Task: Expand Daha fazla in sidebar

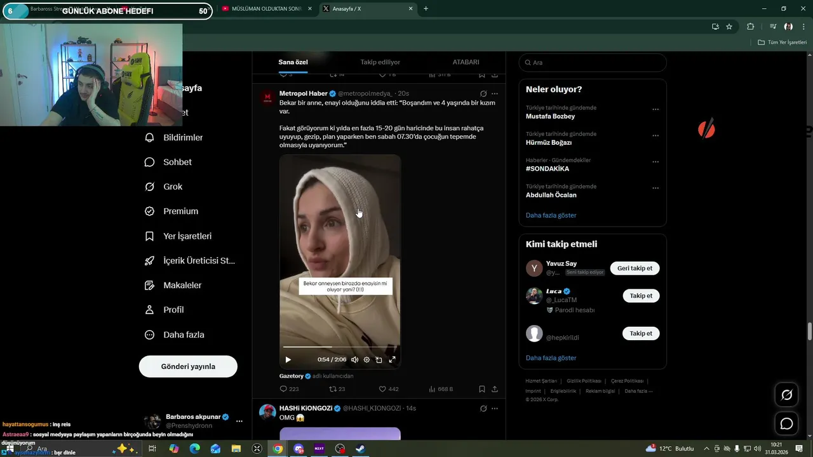Action: (x=175, y=334)
